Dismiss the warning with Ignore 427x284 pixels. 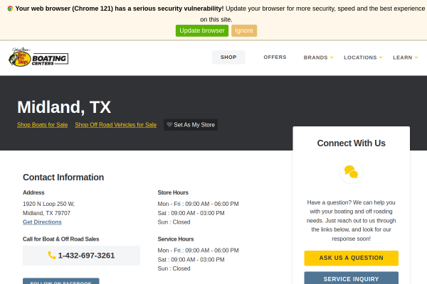click(244, 31)
